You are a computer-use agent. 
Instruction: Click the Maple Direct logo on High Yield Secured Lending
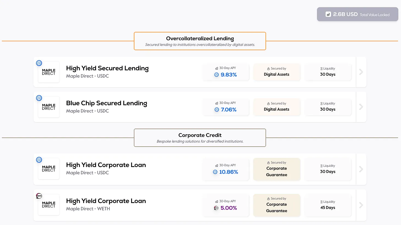48,72
